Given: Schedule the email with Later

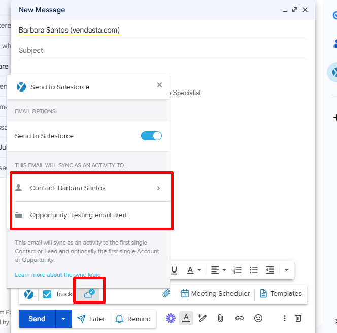Looking at the screenshot, I should click(x=91, y=319).
